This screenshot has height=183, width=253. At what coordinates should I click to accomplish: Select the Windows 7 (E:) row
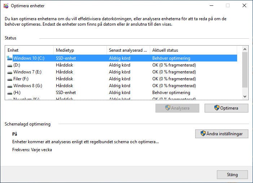tap(121, 72)
